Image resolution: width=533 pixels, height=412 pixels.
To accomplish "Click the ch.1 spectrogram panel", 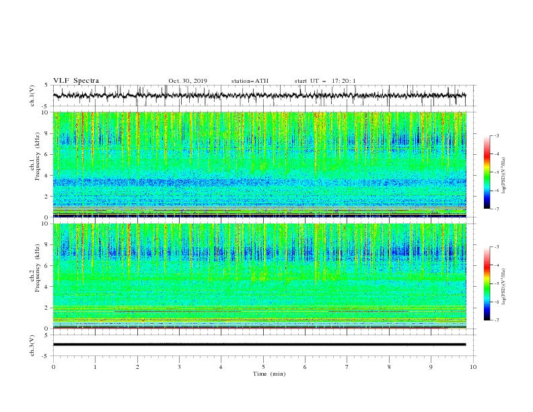I will coord(260,164).
